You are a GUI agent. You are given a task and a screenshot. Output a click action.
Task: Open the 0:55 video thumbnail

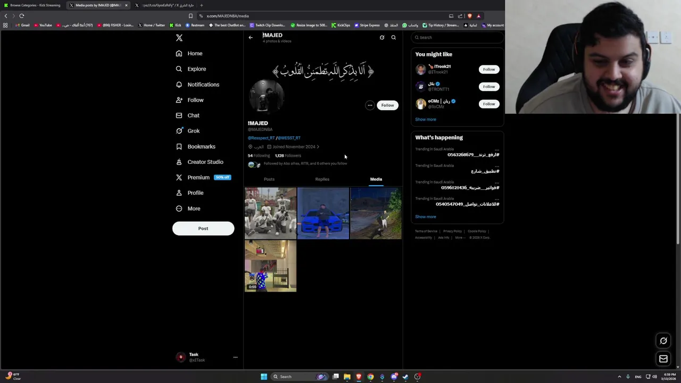tap(270, 266)
